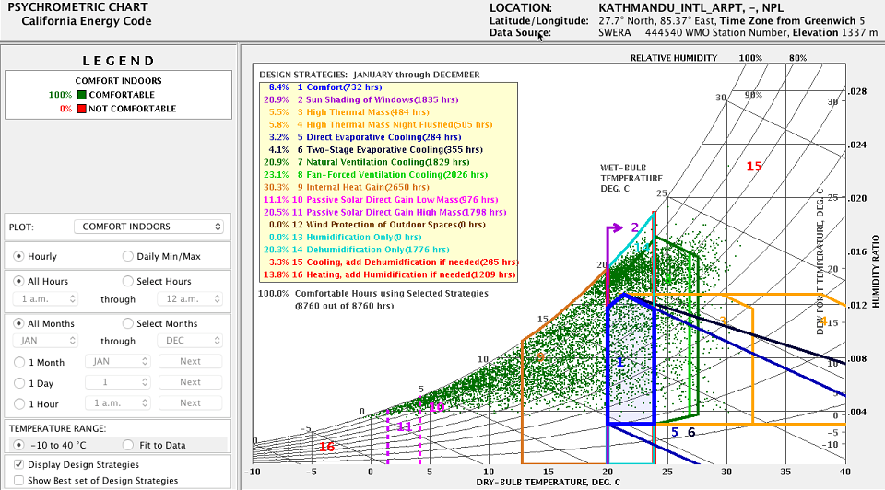
Task: Select strategy 4 High Thermal Mass Night Flushed
Action: click(380, 124)
